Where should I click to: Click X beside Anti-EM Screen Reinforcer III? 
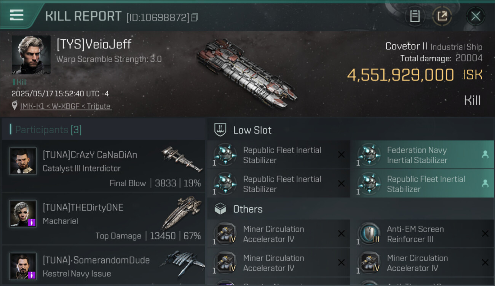point(485,234)
